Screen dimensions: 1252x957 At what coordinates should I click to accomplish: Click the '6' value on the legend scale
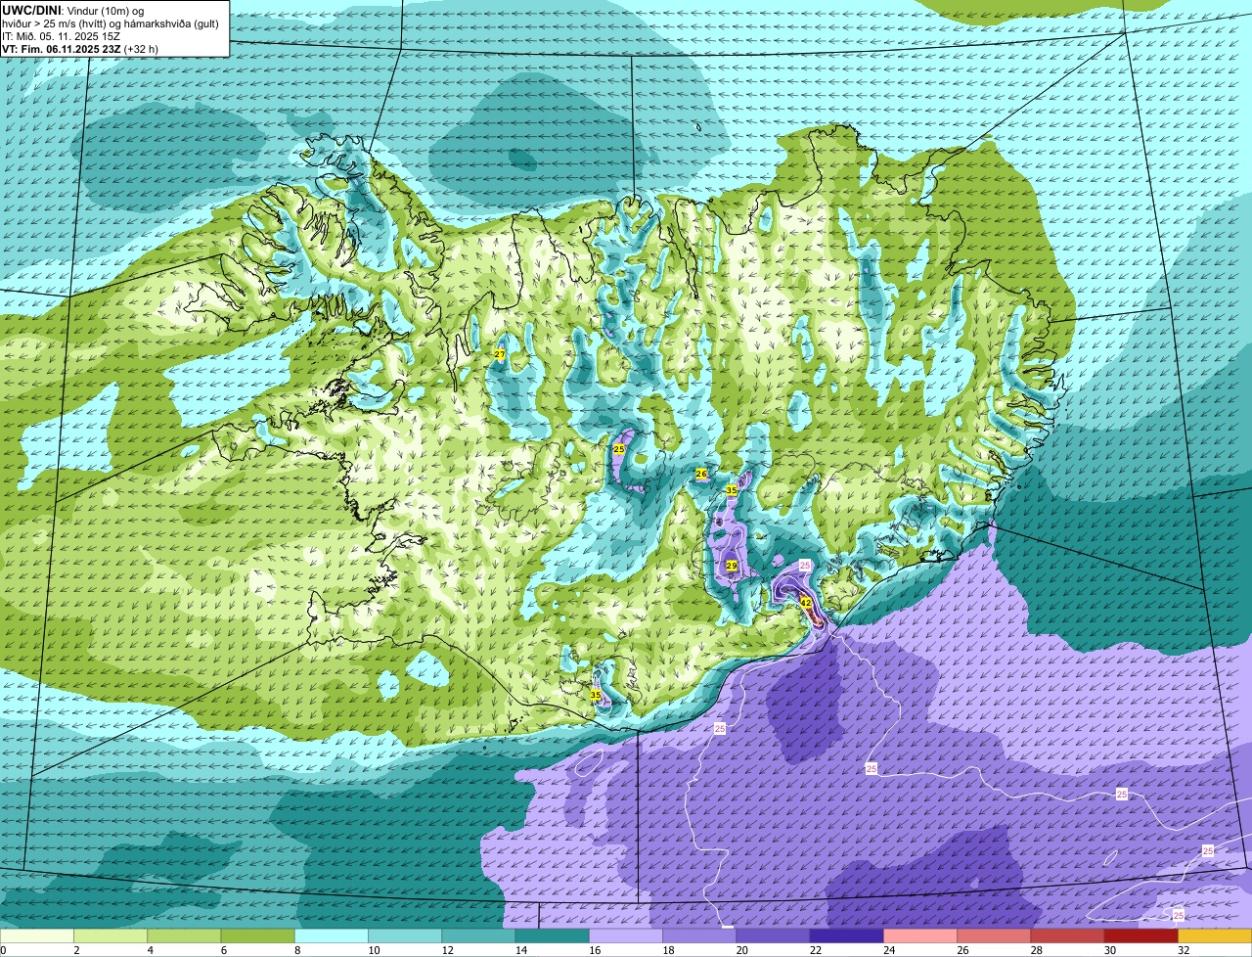[223, 950]
